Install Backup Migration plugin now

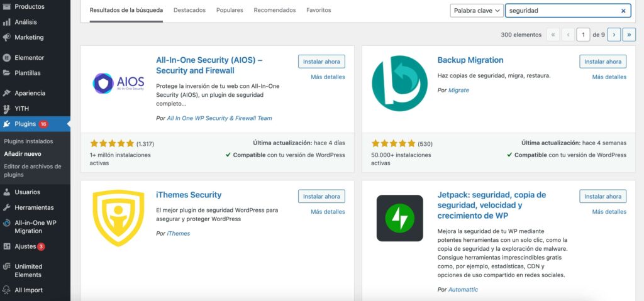[603, 62]
